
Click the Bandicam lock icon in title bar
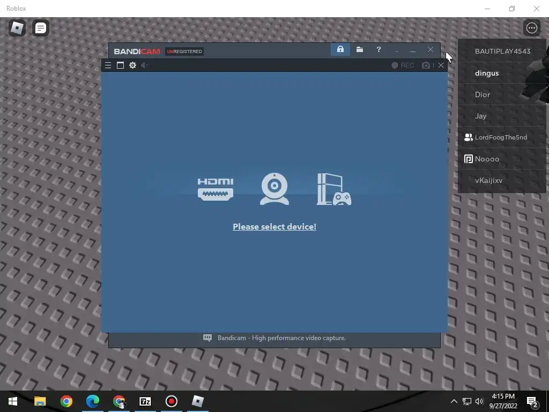[340, 49]
